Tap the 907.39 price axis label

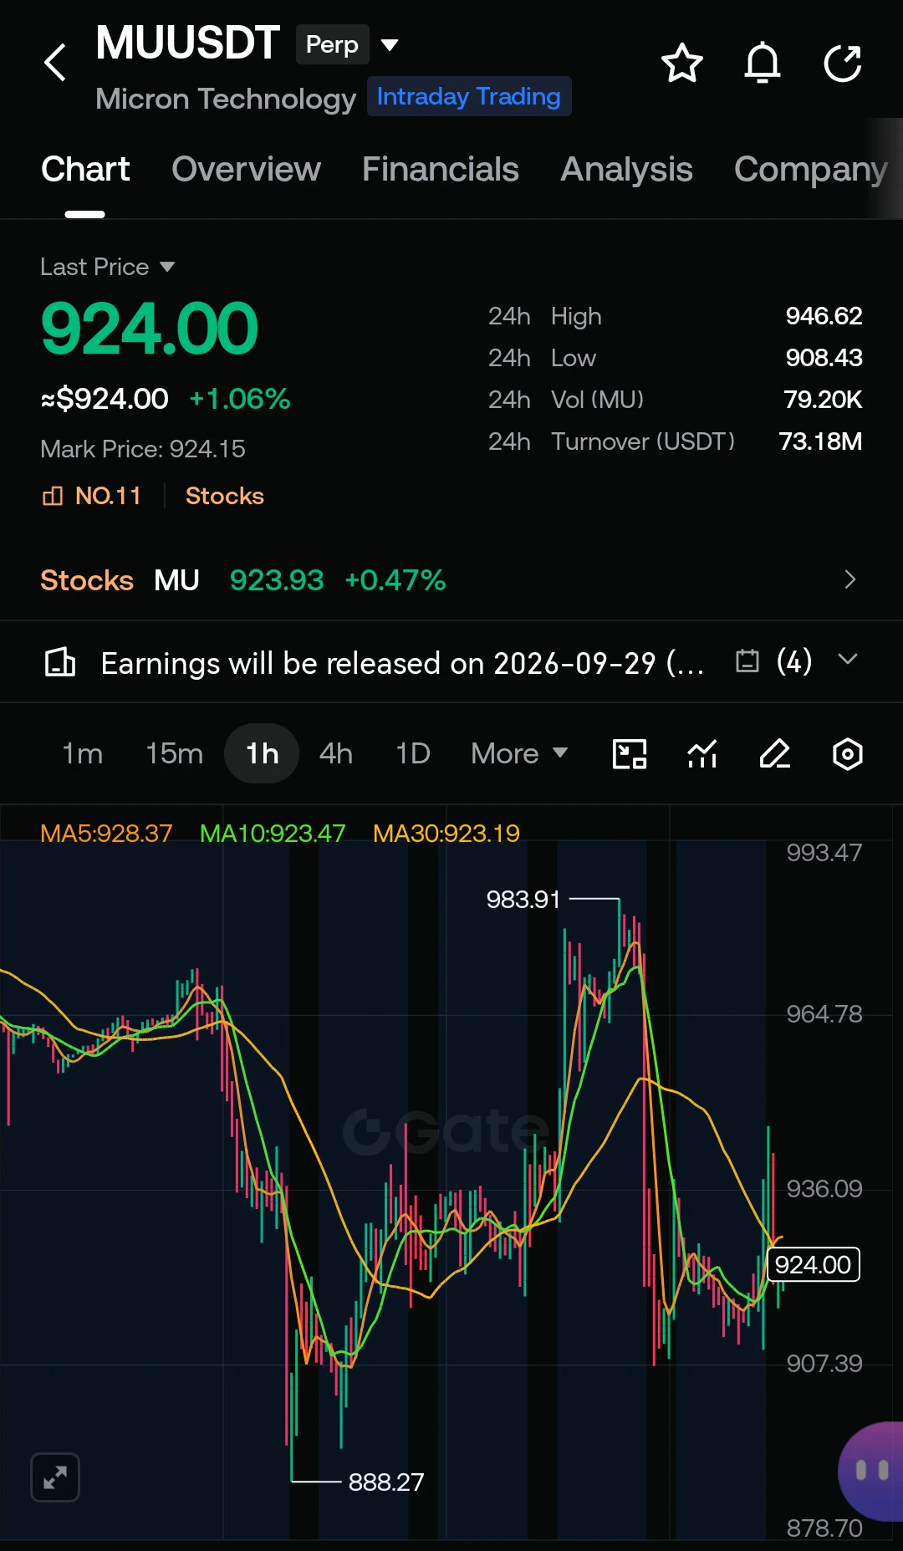click(824, 1364)
